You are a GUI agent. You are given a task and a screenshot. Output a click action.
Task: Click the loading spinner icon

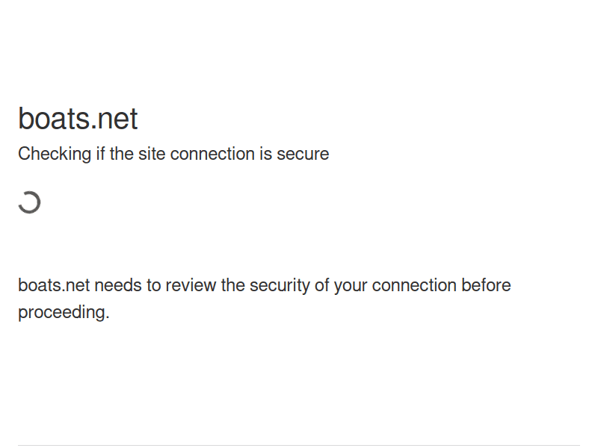pyautogui.click(x=29, y=202)
